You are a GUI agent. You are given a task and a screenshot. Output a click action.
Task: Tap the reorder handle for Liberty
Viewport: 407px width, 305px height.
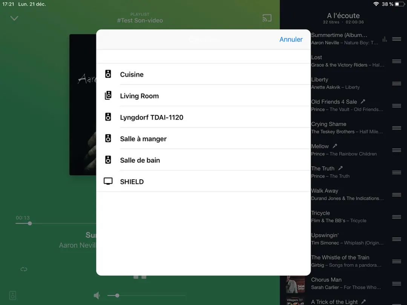[396, 84]
